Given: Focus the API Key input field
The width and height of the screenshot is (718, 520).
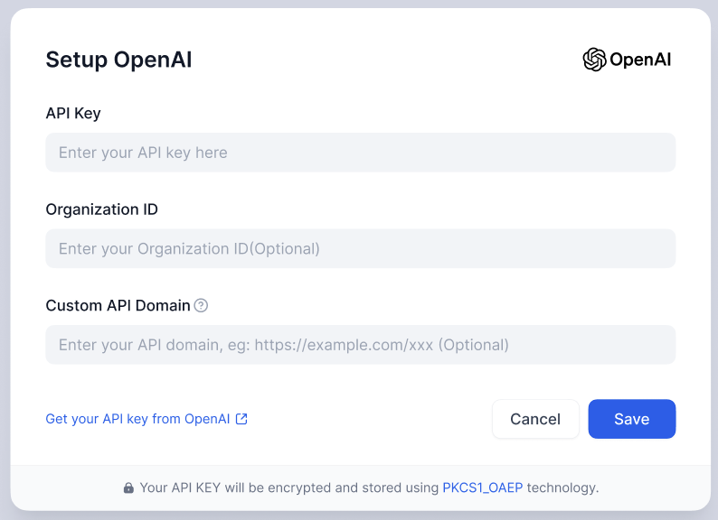Looking at the screenshot, I should [x=360, y=153].
